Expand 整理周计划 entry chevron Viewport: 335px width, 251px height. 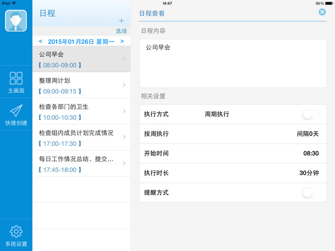pyautogui.click(x=124, y=85)
